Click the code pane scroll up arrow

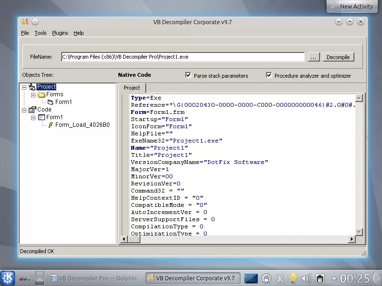pyautogui.click(x=359, y=98)
